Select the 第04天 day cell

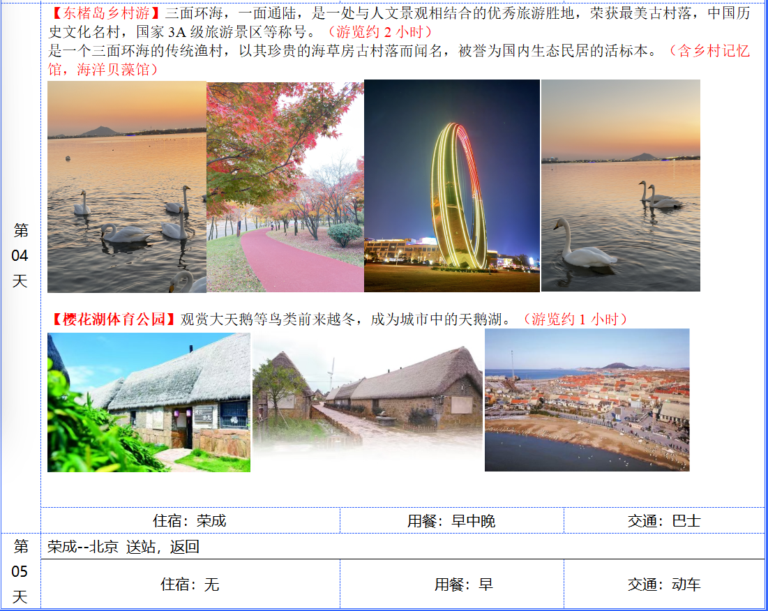(21, 256)
